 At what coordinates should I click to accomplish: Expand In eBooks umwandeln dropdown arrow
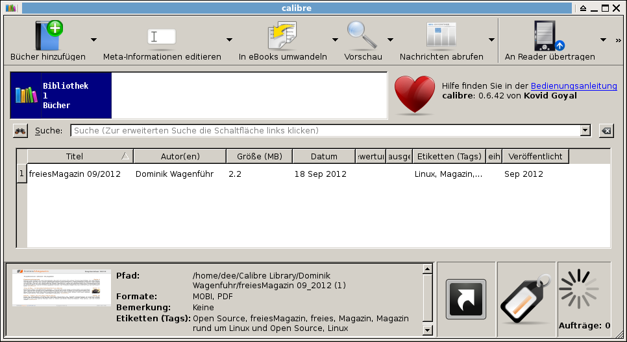335,40
